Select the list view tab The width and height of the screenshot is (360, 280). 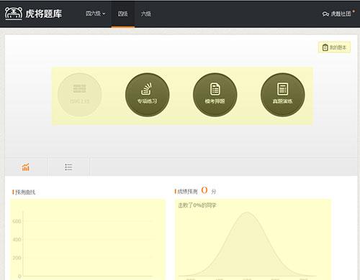point(68,167)
